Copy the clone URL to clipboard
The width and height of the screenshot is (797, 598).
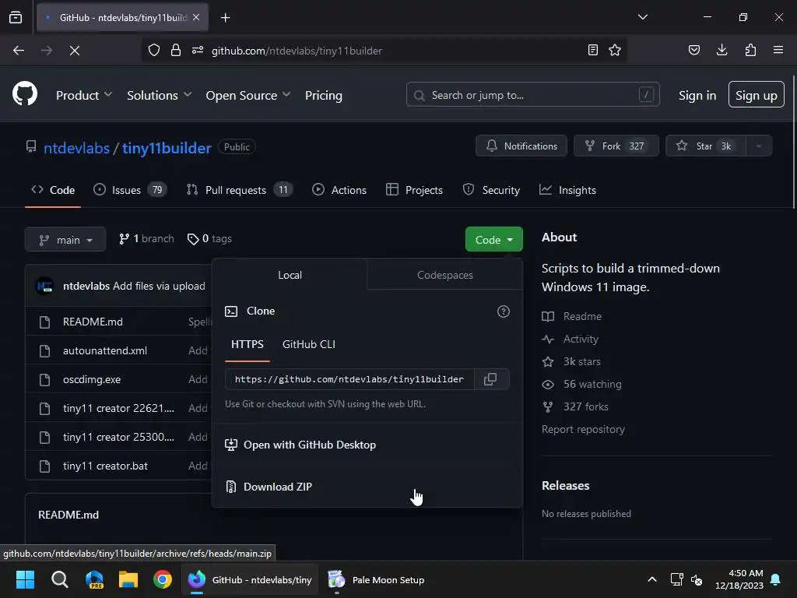pyautogui.click(x=490, y=379)
